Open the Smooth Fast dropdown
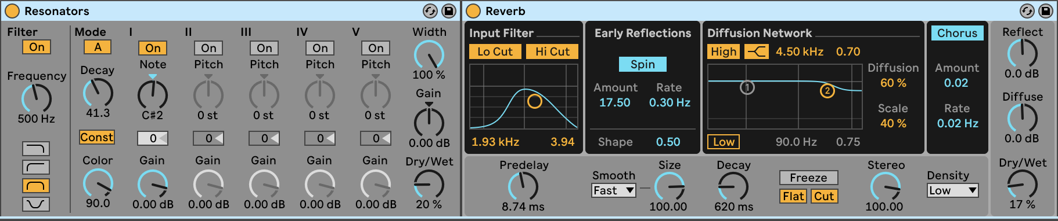The width and height of the screenshot is (1058, 221). point(614,190)
